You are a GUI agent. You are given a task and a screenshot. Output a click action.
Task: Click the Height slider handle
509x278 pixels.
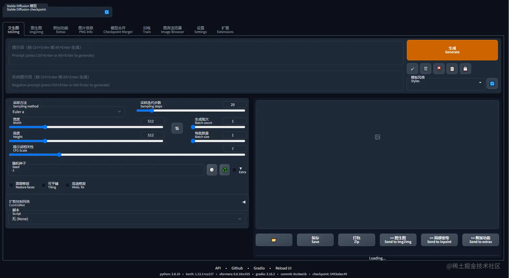[x=45, y=141]
